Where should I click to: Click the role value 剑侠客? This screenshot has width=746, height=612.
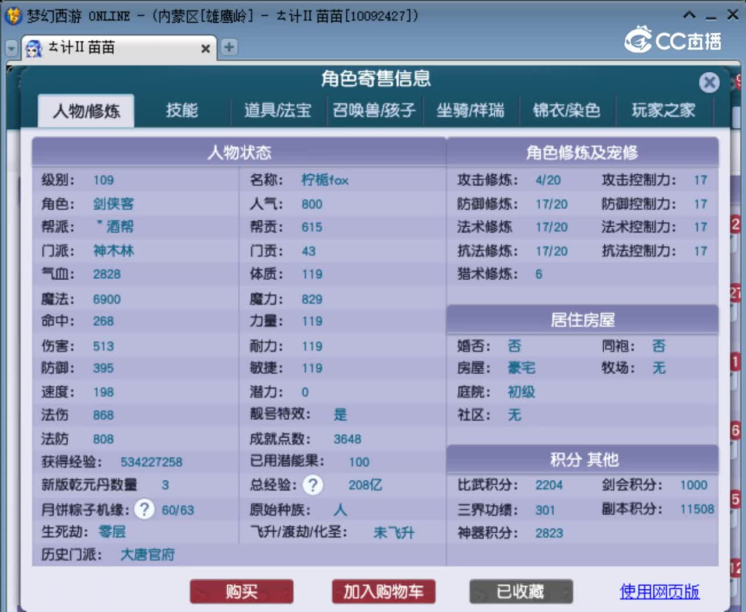pos(113,204)
